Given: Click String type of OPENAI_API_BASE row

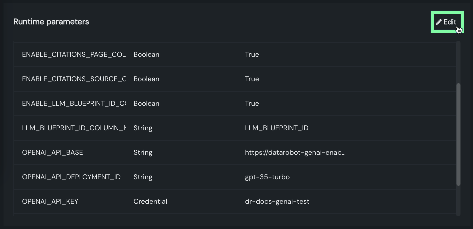Looking at the screenshot, I should 143,152.
